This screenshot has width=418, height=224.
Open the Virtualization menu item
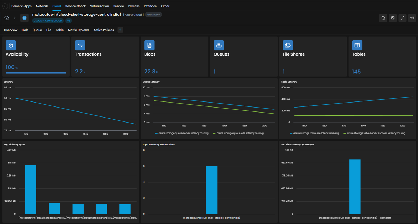[x=99, y=6]
